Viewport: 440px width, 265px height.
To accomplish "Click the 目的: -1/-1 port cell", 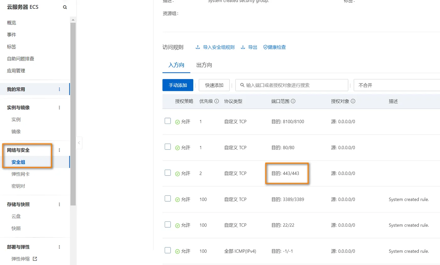I will (x=282, y=251).
